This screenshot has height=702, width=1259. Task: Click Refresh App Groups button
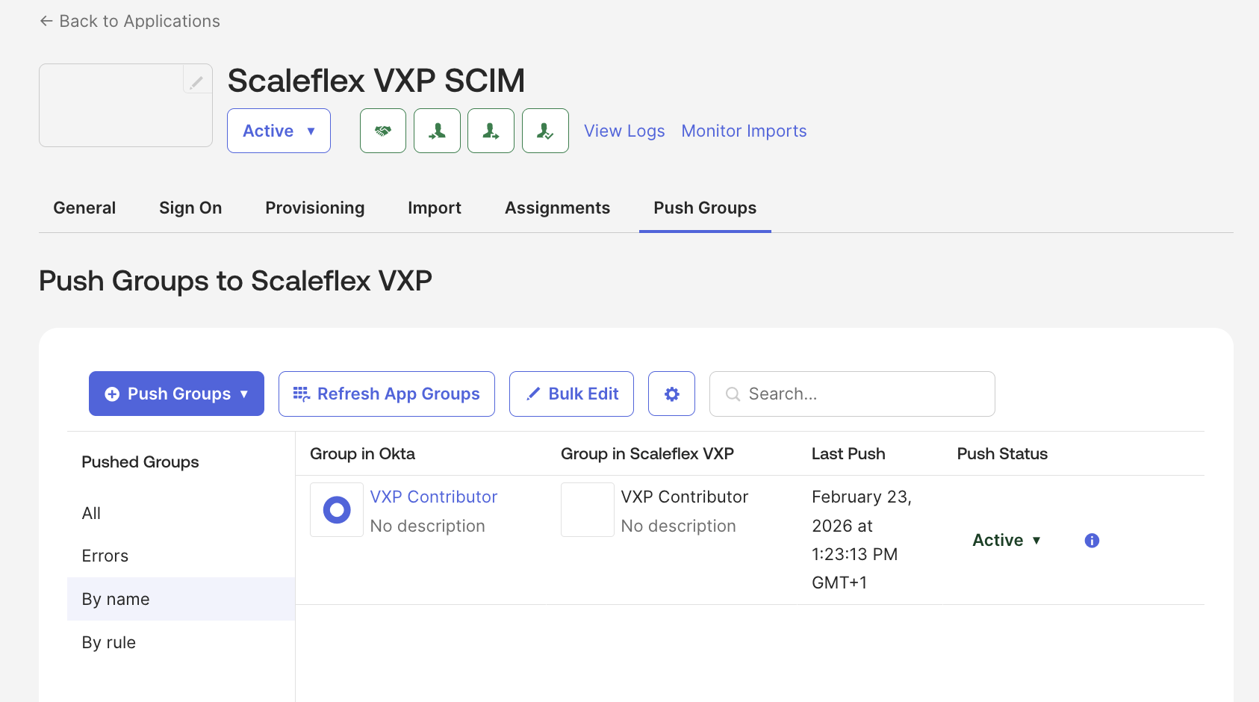pos(386,394)
